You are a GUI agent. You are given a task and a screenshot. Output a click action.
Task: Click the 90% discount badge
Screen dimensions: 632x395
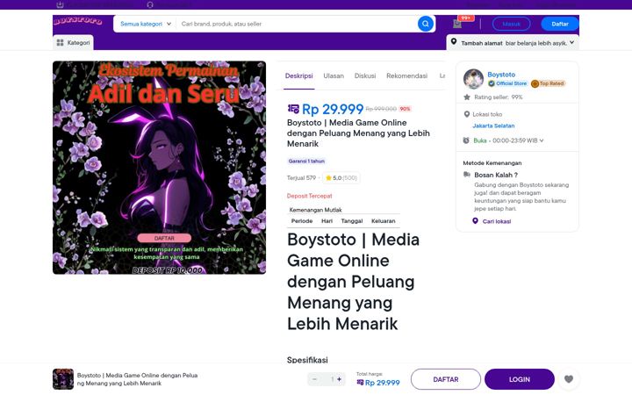[405, 109]
